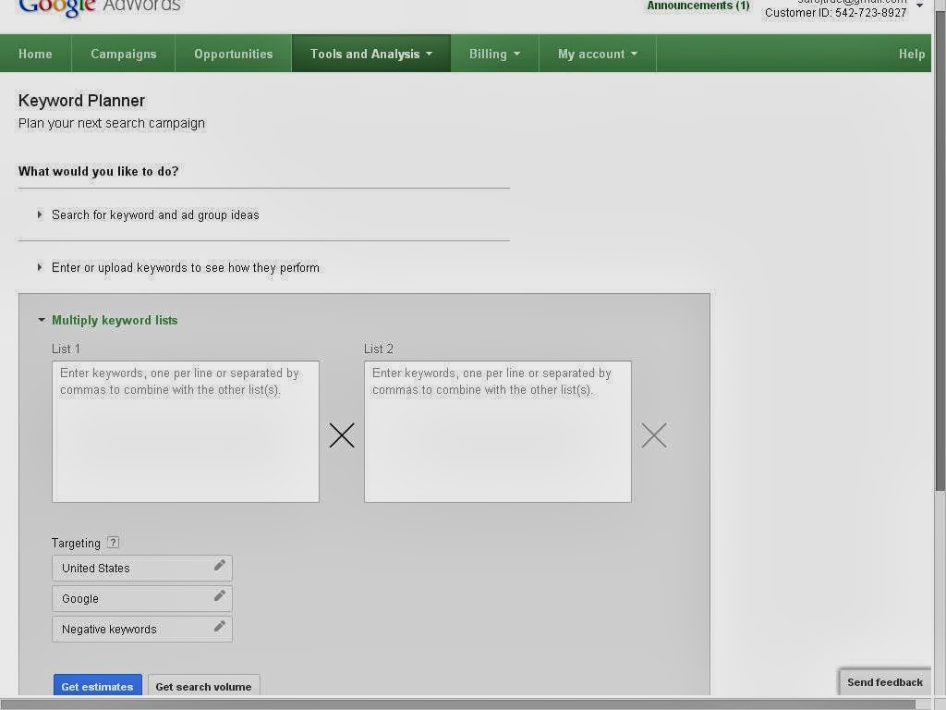Open the account email dropdown arrow
This screenshot has width=946, height=710.
(919, 6)
